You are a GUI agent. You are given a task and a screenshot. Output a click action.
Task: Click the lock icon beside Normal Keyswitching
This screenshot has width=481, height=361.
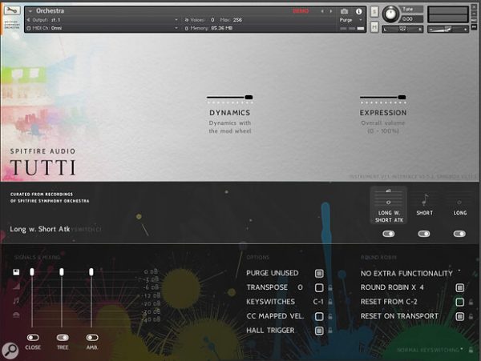[471, 350]
